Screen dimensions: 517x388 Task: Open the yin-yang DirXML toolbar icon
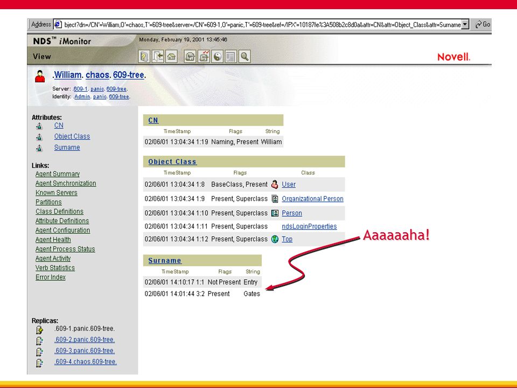(217, 57)
